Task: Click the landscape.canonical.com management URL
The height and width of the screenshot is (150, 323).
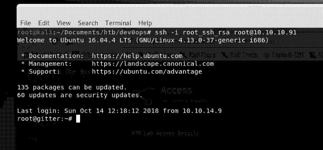Action: coord(153,64)
